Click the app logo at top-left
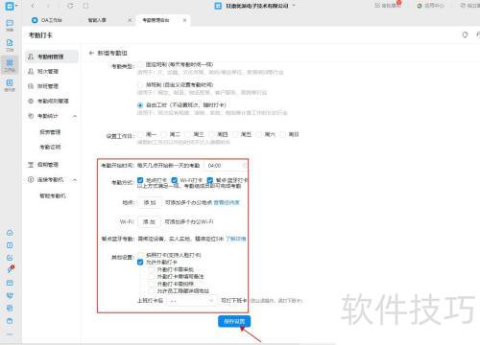This screenshot has width=480, height=345. click(x=10, y=6)
